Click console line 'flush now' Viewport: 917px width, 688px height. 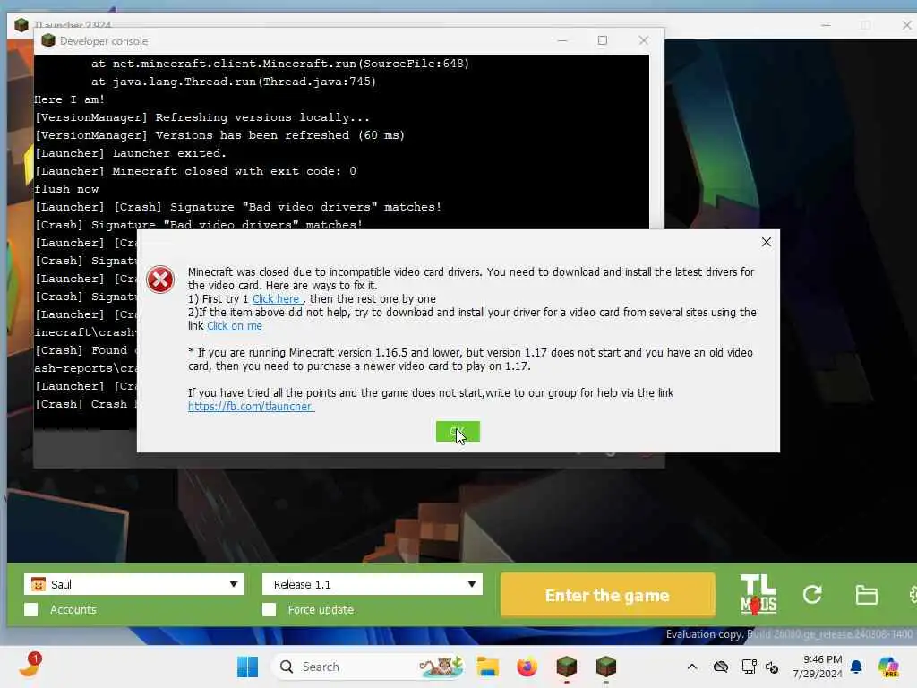point(66,189)
